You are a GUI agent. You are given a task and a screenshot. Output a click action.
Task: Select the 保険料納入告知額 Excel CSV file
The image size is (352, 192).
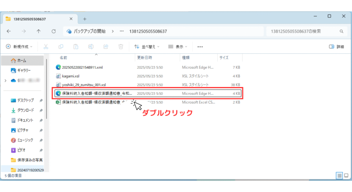click(148, 102)
